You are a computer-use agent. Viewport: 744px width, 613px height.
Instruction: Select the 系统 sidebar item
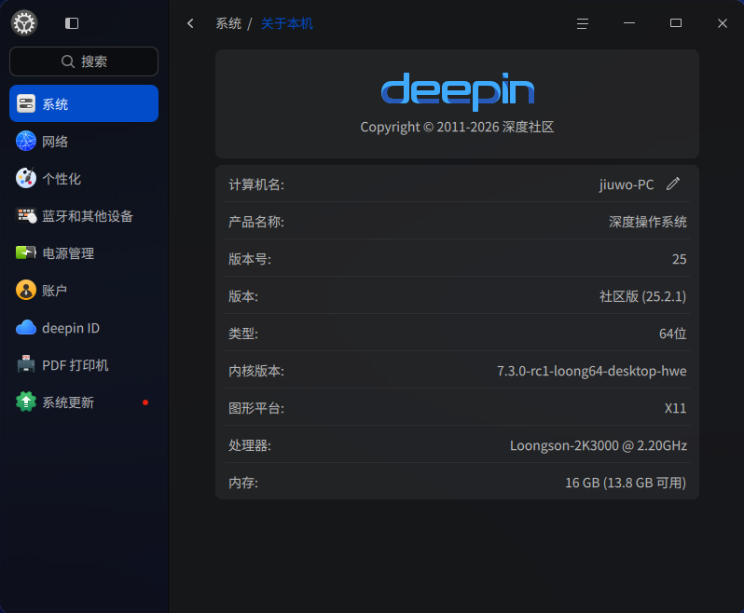click(x=84, y=103)
